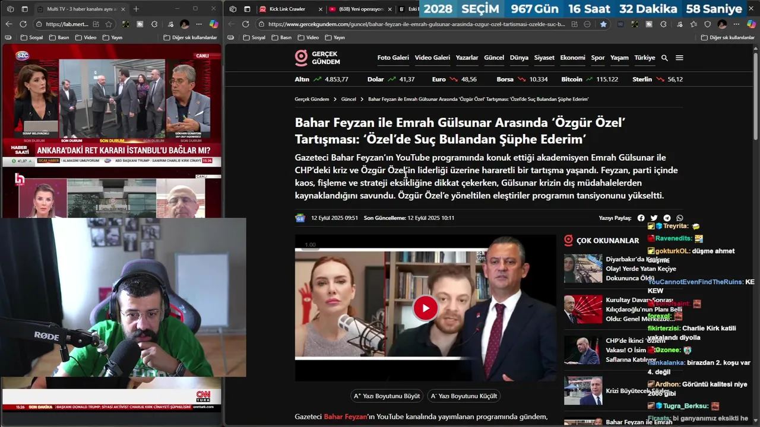
Task: Reload the page in Gerçek Gündem window
Action: click(x=246, y=24)
